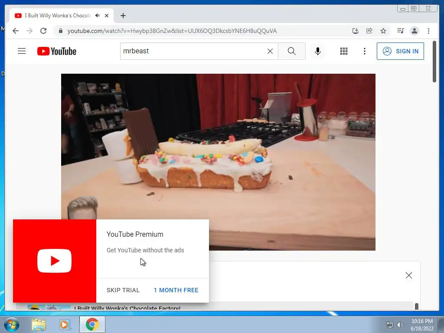Viewport: 444px width, 333px height.
Task: Click the YouTube Premium red logo
Action: [x=54, y=261]
